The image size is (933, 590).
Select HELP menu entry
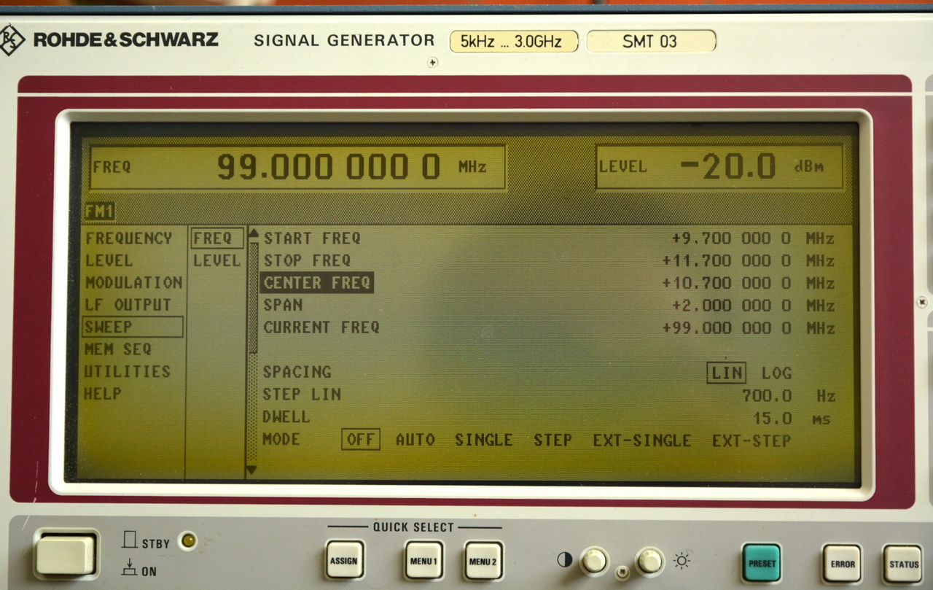coord(103,394)
